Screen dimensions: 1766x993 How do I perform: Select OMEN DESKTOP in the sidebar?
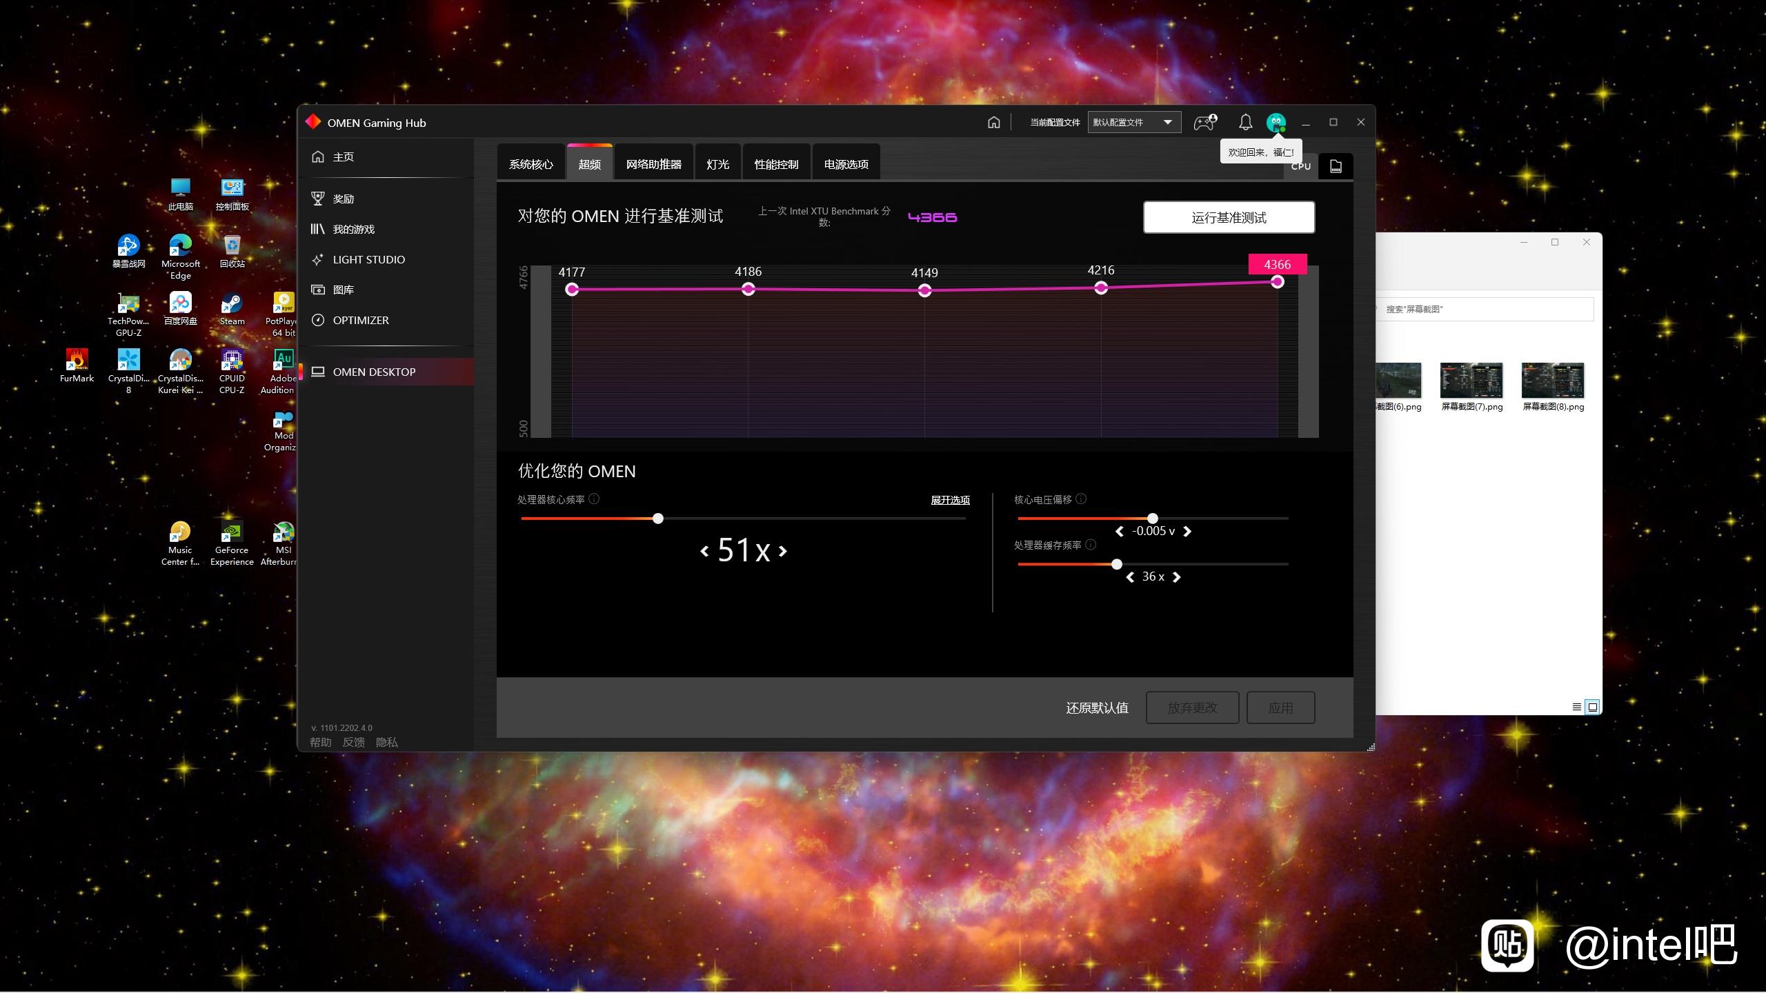386,372
